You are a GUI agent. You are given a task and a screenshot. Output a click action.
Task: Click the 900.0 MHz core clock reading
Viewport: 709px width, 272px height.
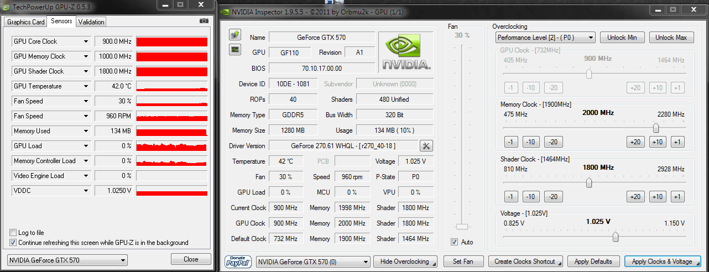pyautogui.click(x=114, y=41)
